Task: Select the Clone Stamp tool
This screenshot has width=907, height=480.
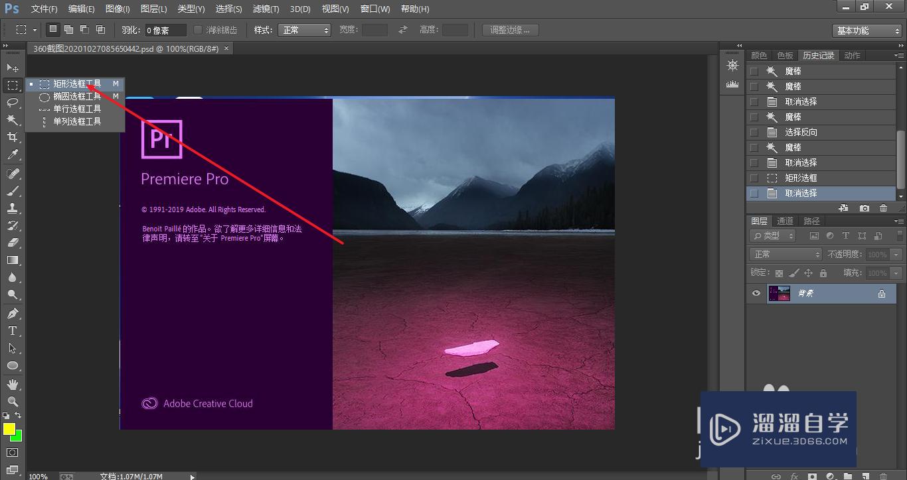Action: coord(13,208)
